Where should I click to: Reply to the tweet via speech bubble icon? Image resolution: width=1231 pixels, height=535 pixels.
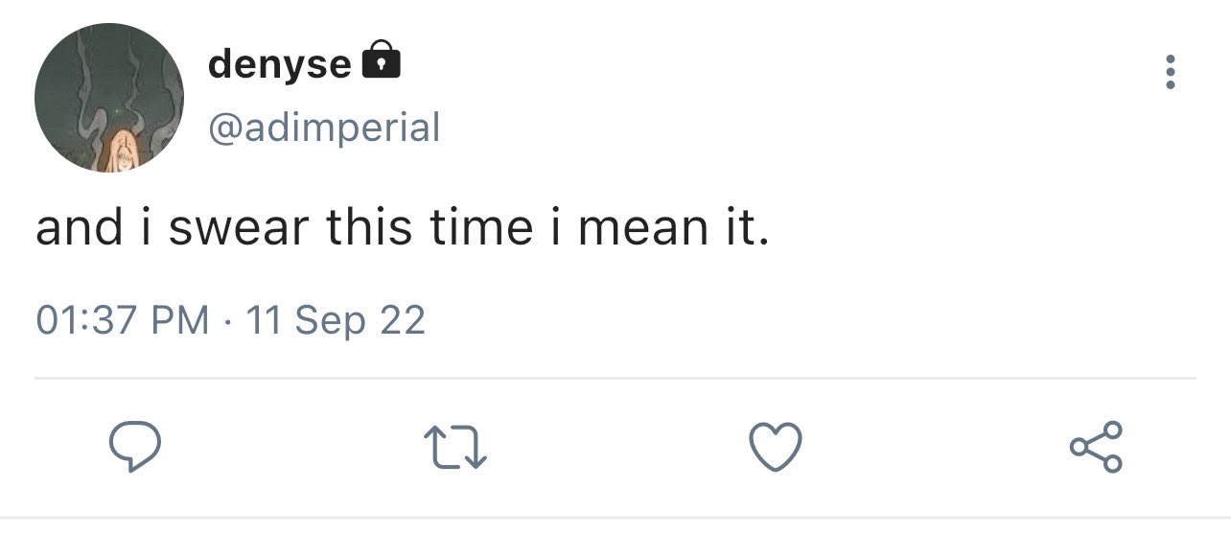(133, 448)
